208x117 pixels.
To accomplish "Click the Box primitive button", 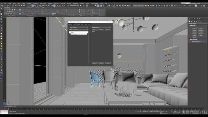I will (194, 29).
